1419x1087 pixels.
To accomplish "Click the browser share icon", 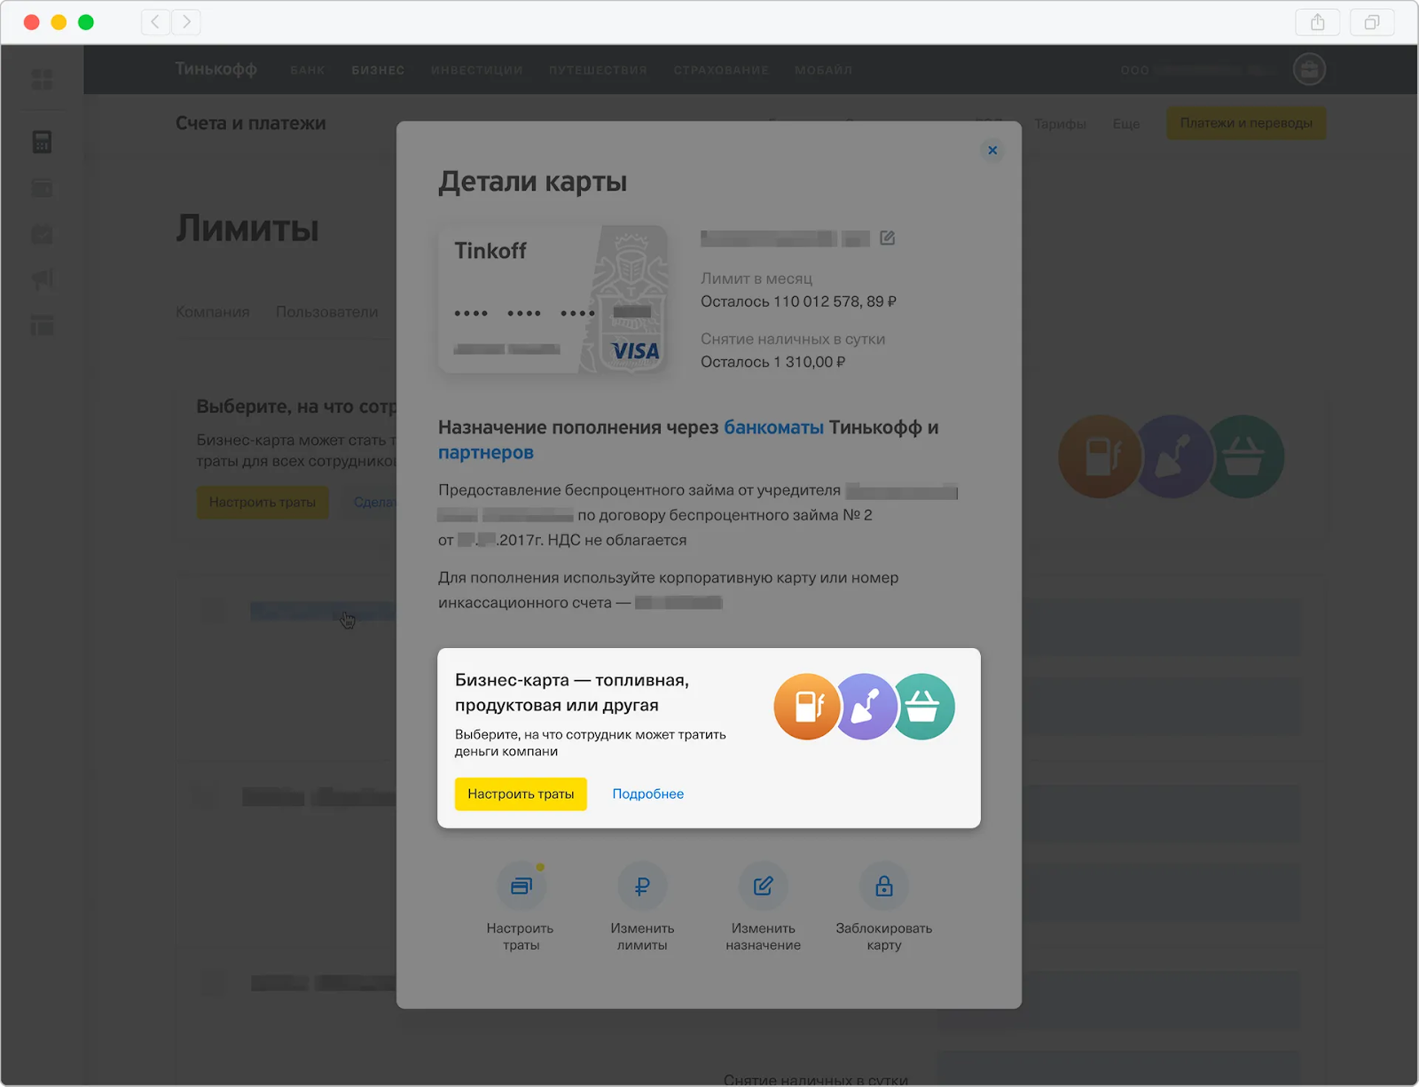I will click(x=1318, y=22).
